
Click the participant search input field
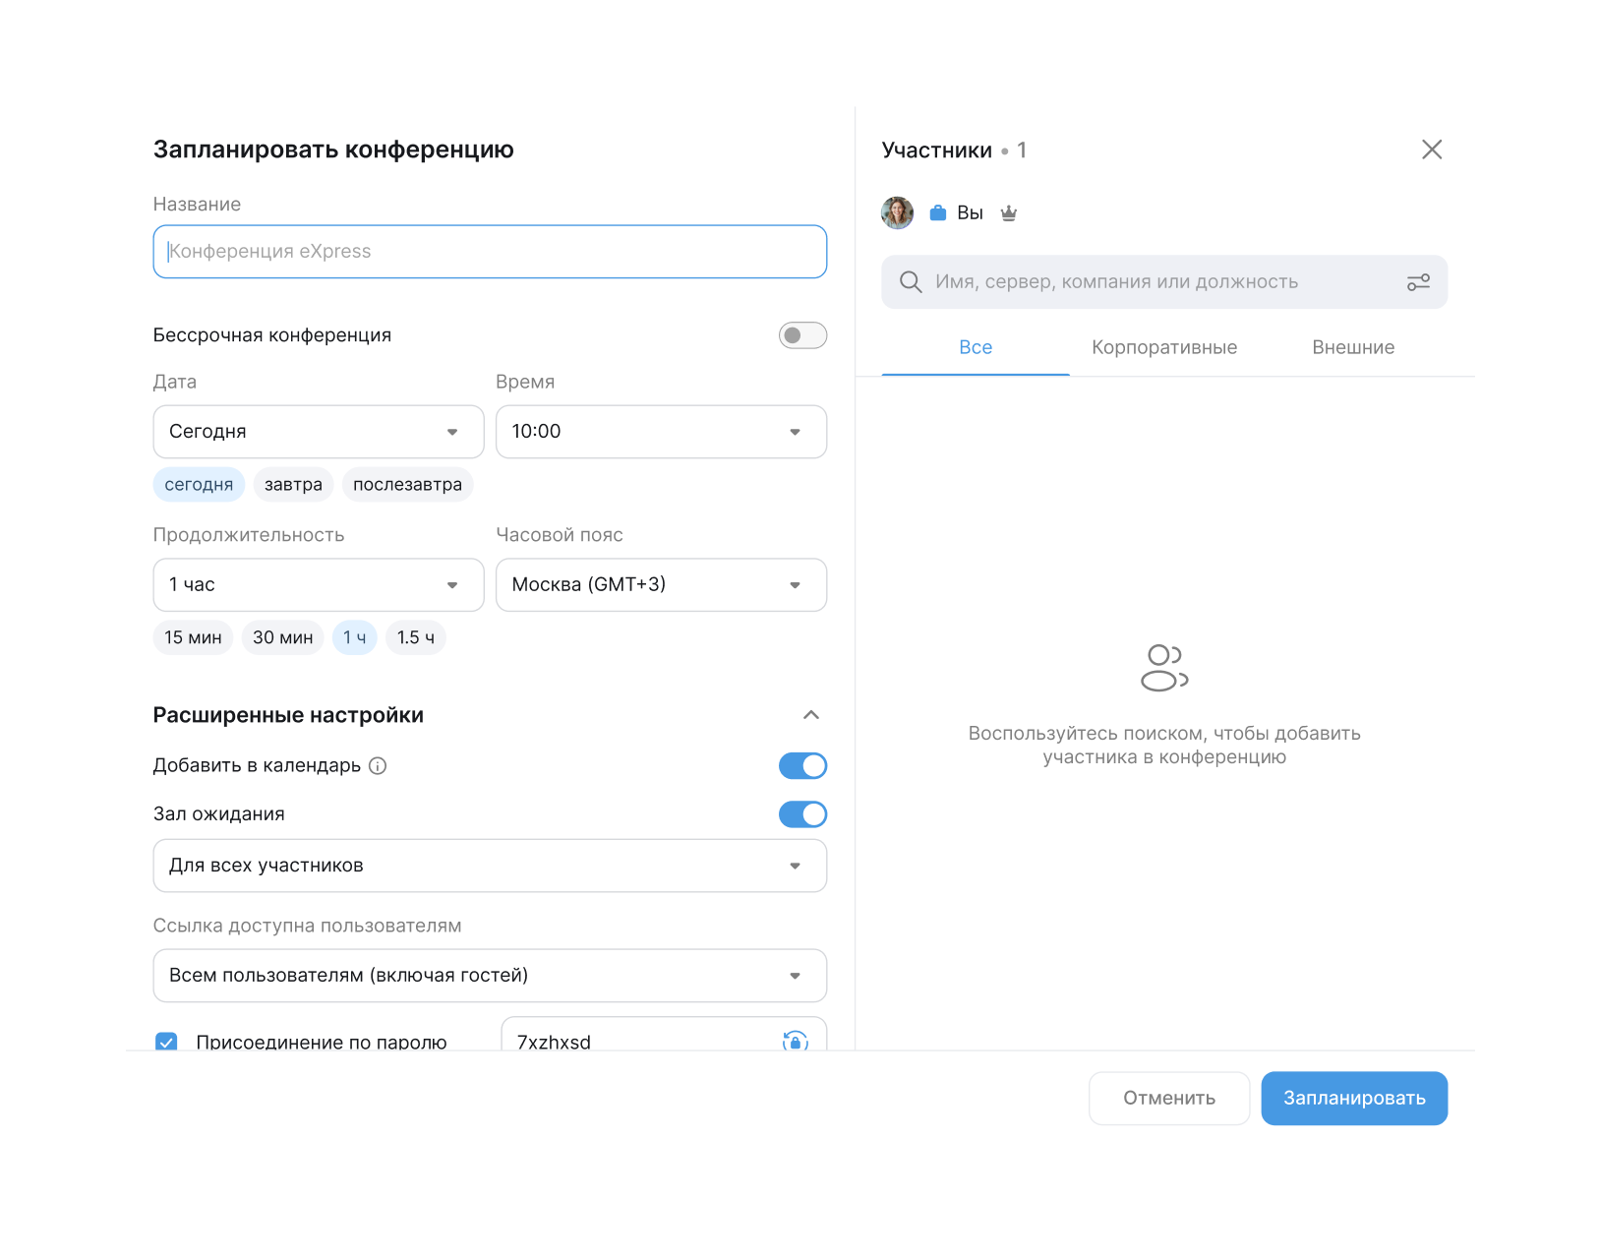point(1164,282)
